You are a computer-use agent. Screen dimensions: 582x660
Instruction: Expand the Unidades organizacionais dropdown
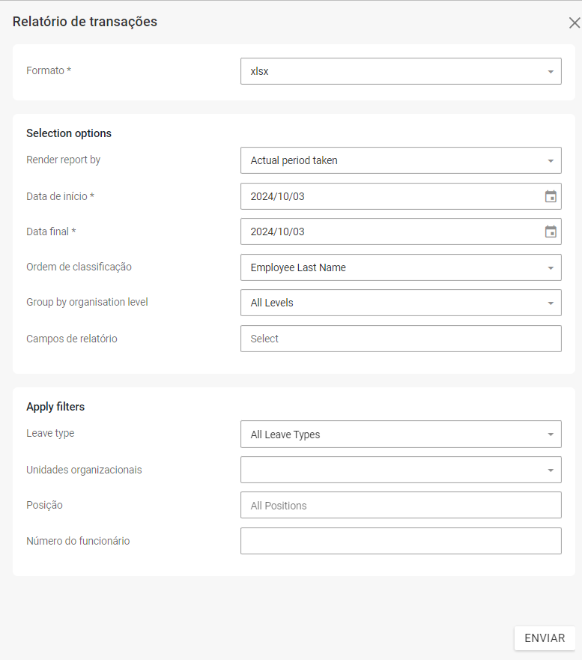coord(551,470)
